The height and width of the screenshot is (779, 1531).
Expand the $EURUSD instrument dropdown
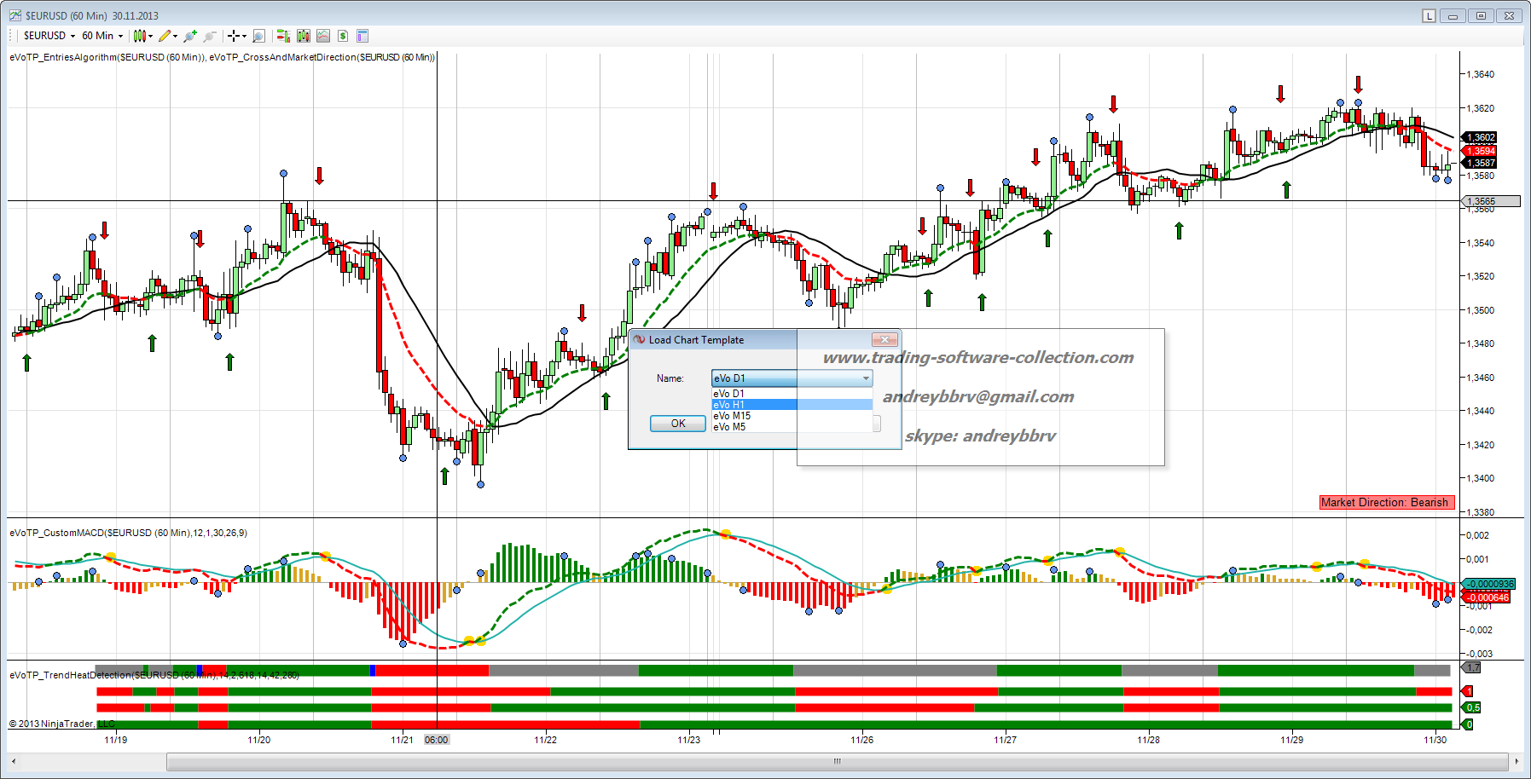49,36
